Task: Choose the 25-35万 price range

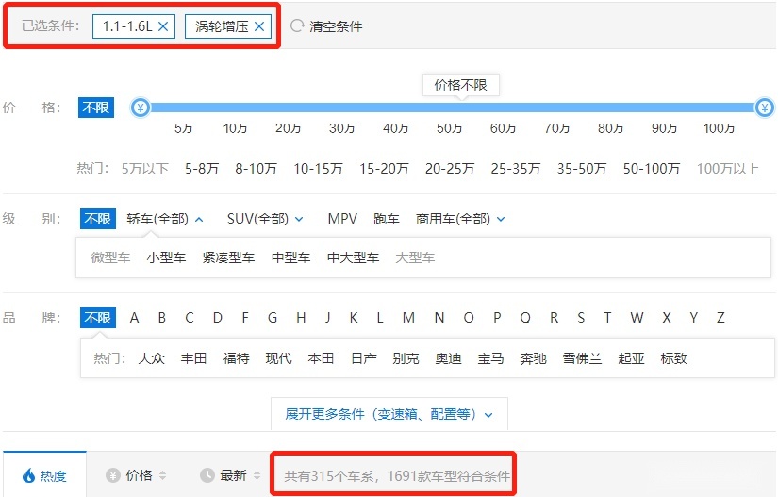Action: click(x=516, y=169)
